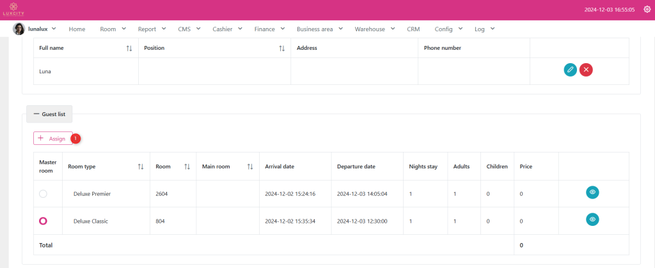View details of Deluxe Premier room 2604
655x268 pixels.
tap(592, 192)
